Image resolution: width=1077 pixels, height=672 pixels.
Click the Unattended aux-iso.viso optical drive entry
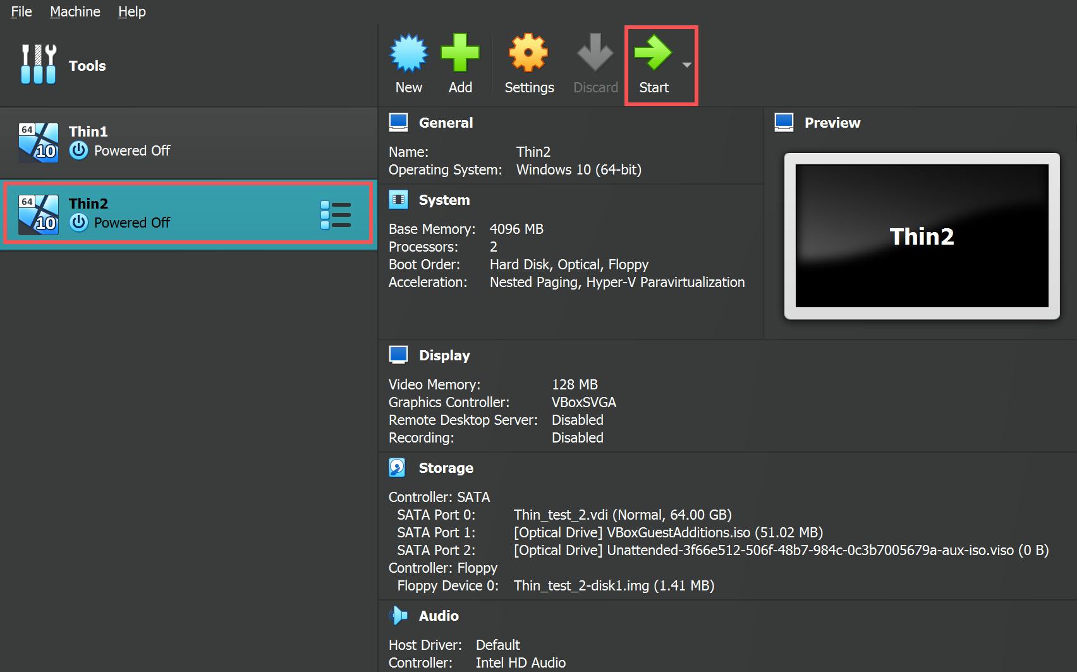click(x=781, y=550)
